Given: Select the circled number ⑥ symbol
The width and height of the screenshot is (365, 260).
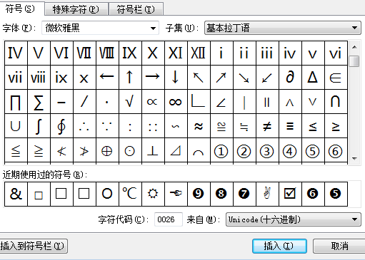Looking at the screenshot, I should click(336, 151).
